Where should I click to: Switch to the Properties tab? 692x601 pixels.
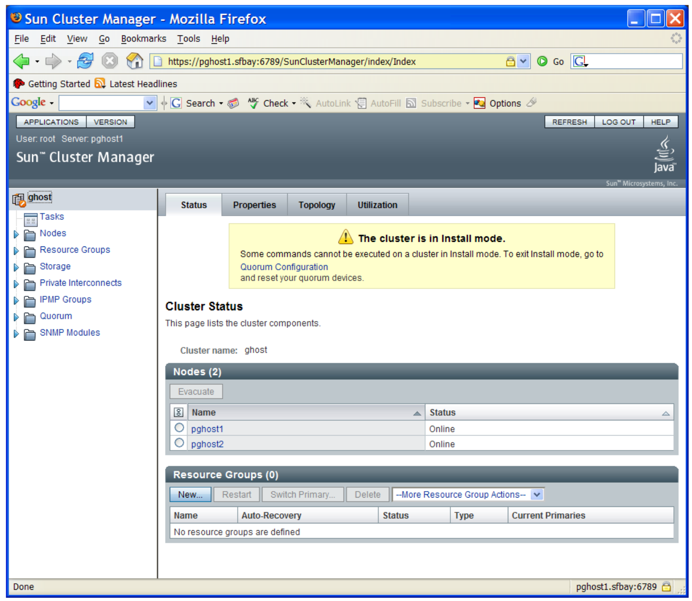coord(255,205)
